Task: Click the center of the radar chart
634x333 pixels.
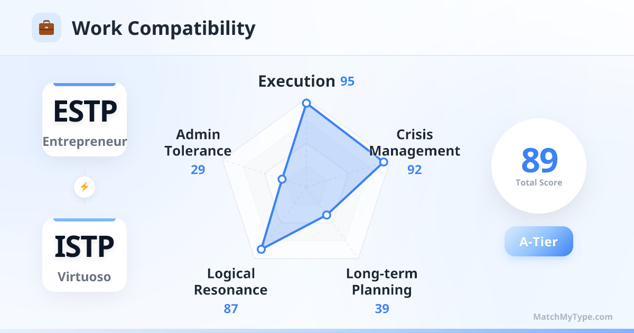Action: click(306, 187)
